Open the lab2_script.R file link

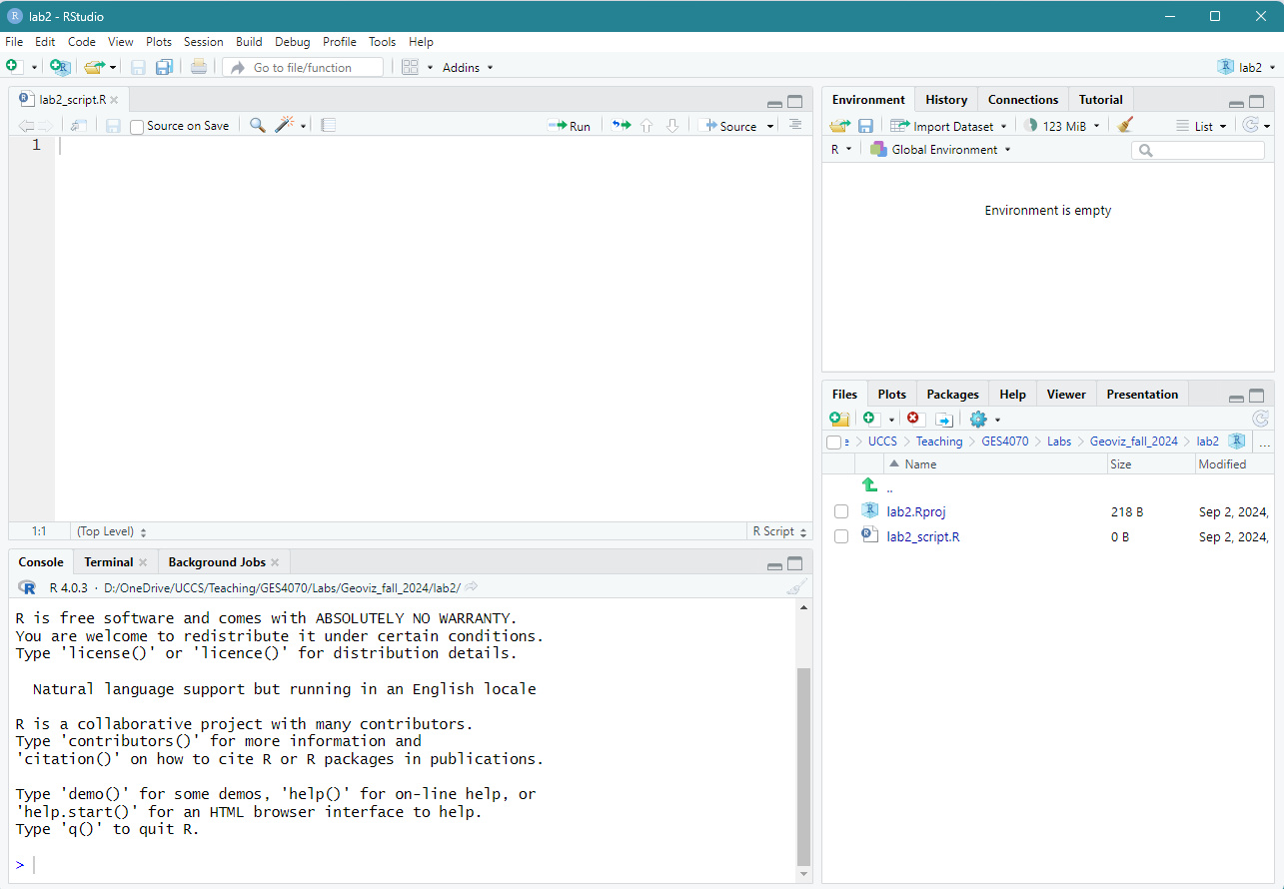[923, 536]
